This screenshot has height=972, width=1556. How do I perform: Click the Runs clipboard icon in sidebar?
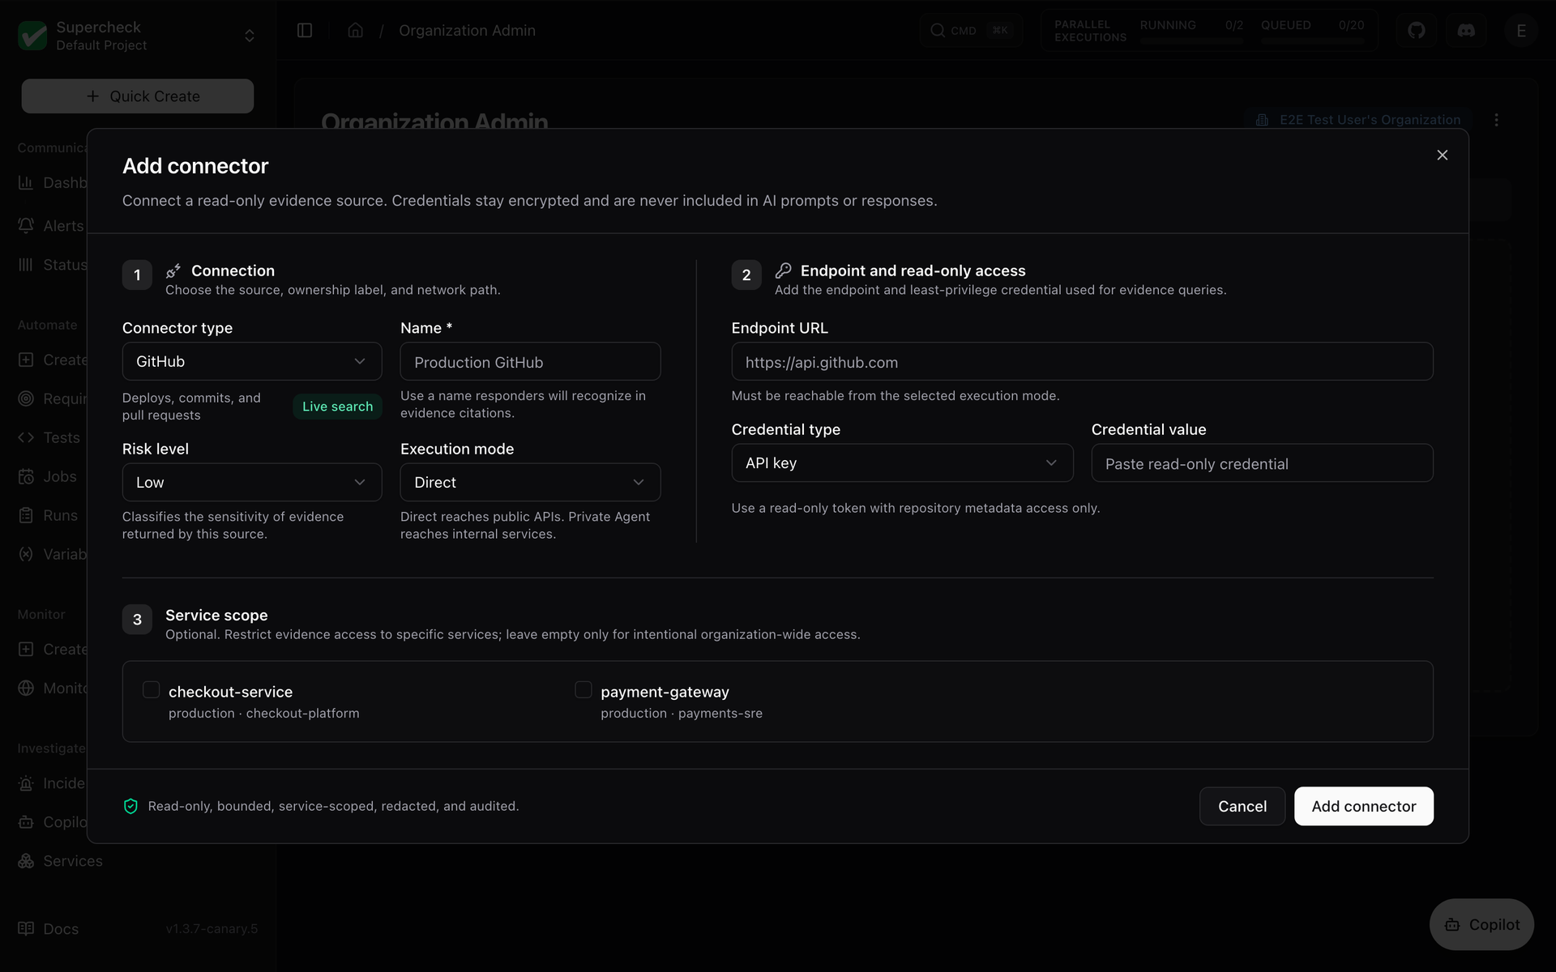tap(26, 515)
